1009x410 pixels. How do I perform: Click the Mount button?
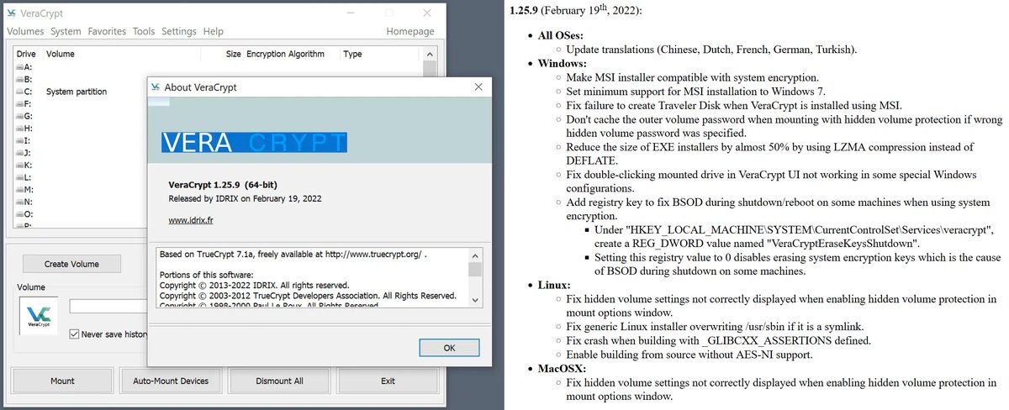point(62,381)
